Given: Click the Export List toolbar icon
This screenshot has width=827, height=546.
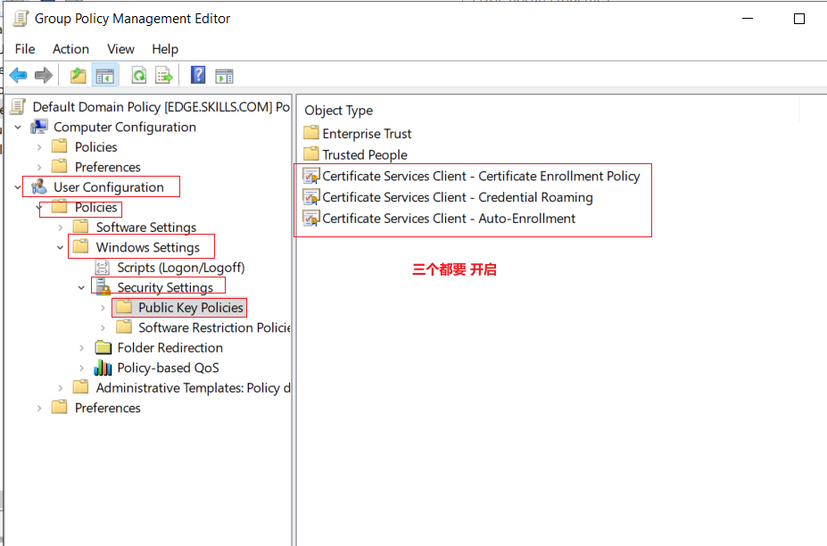Looking at the screenshot, I should 164,76.
